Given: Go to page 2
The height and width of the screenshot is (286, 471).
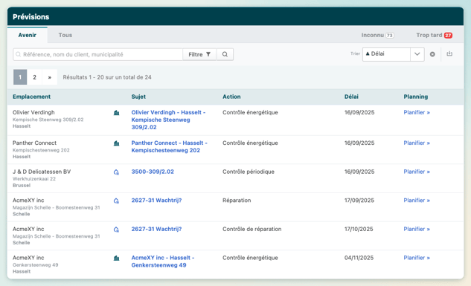Looking at the screenshot, I should click(x=34, y=77).
